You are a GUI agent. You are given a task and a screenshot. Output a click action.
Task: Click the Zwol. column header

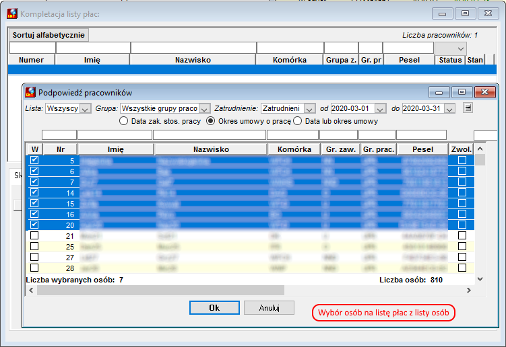click(462, 149)
